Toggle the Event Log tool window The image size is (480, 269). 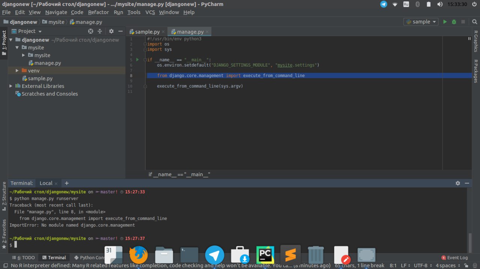point(455,257)
